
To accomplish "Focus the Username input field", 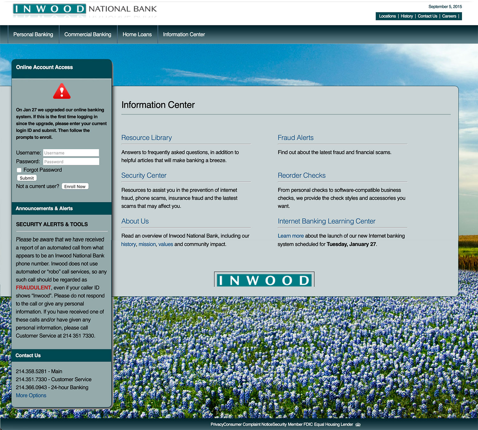I will pos(71,153).
